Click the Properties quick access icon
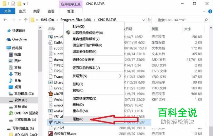The image size is (213, 136). pyautogui.click(x=13, y=4)
